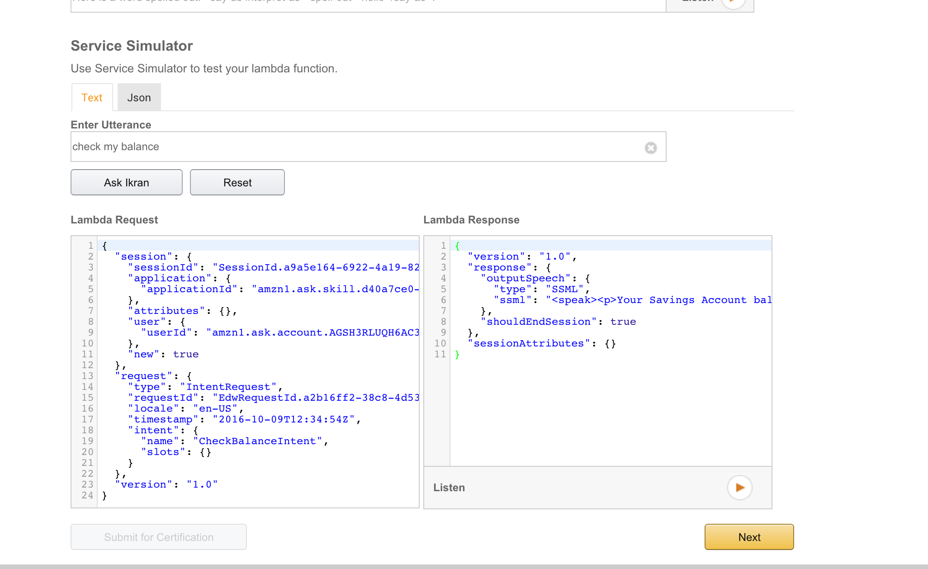Switch to the Json tab
The height and width of the screenshot is (569, 928).
139,98
